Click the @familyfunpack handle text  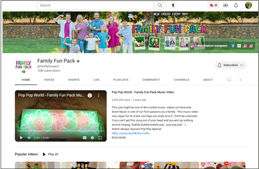(48, 66)
